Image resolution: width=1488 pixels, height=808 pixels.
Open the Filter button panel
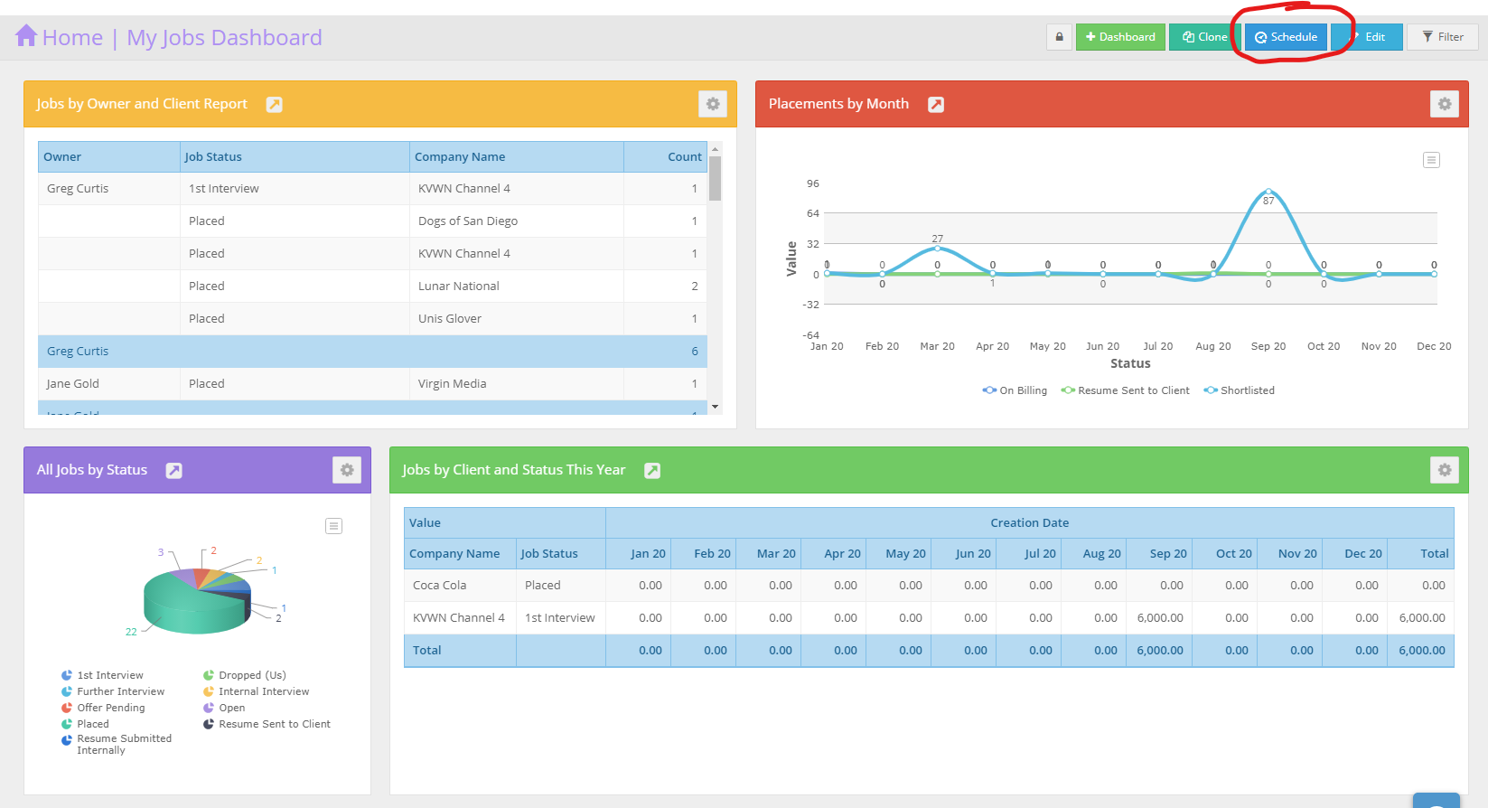coord(1443,37)
